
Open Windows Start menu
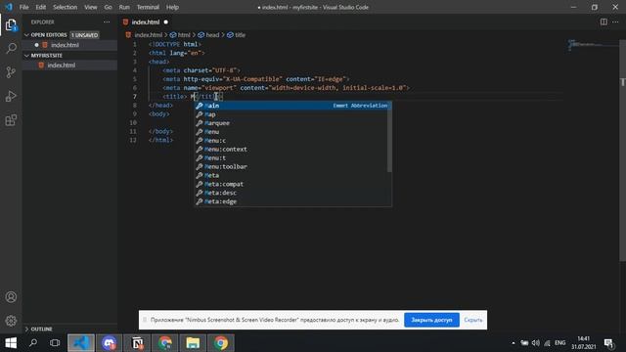click(11, 343)
